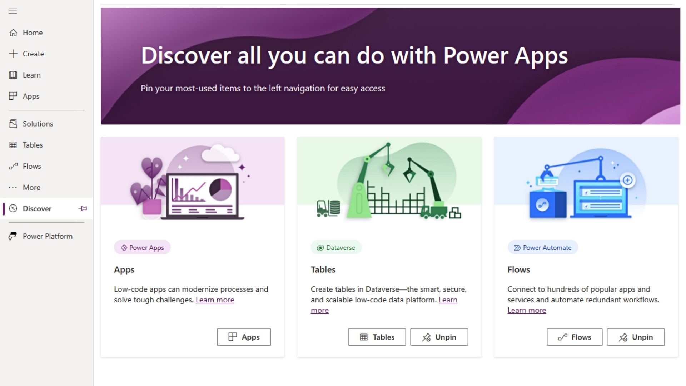
Task: Open the Power Platform menu entry
Action: point(48,236)
